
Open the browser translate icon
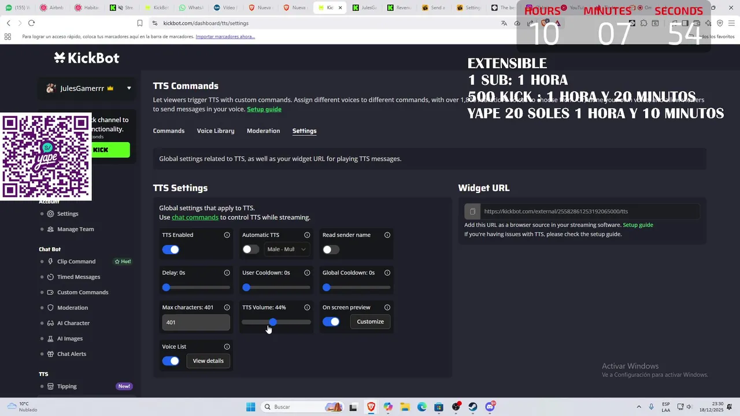(x=504, y=23)
